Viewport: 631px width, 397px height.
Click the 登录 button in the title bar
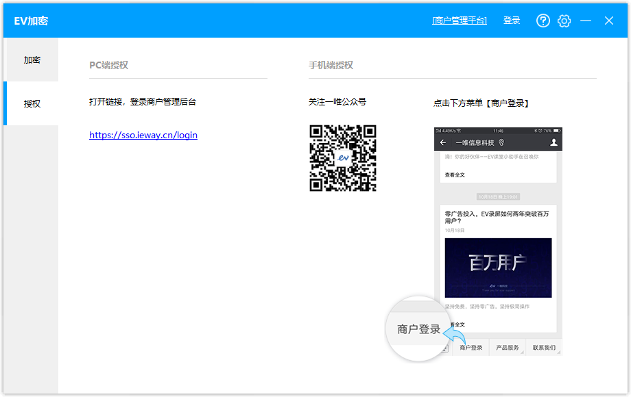tap(511, 21)
